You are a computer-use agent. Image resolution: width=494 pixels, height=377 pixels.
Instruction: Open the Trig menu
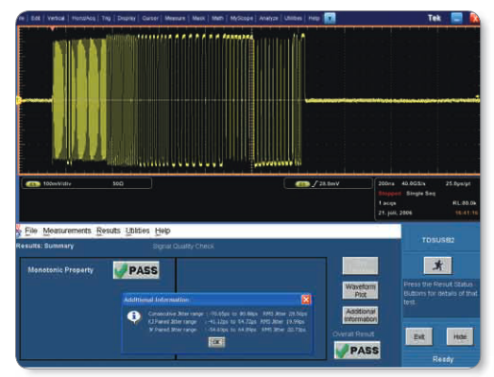106,18
